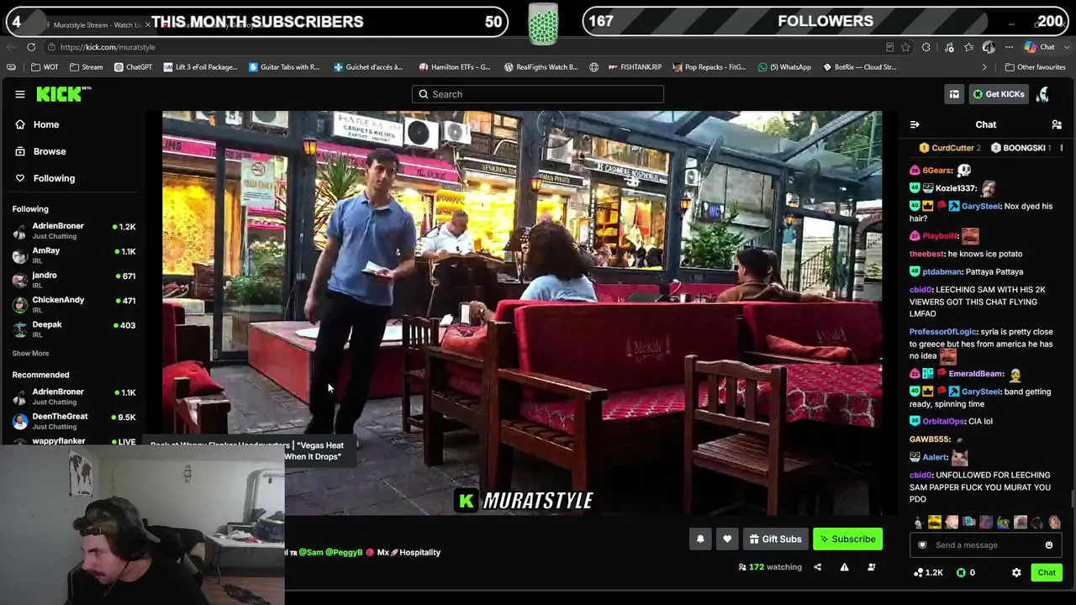Open DeenTheGreat recommended channel
The height and width of the screenshot is (605, 1076).
[74, 421]
